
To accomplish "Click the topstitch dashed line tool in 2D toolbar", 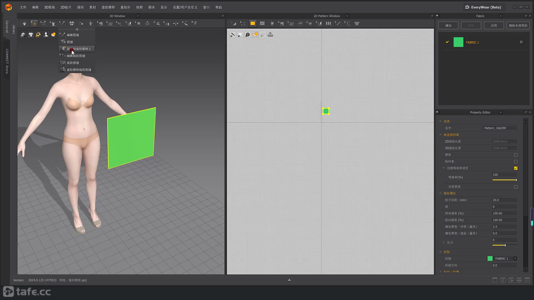I will pos(338,24).
